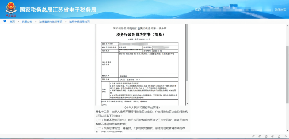Click the 第七十二条 paragraph text

[142, 114]
